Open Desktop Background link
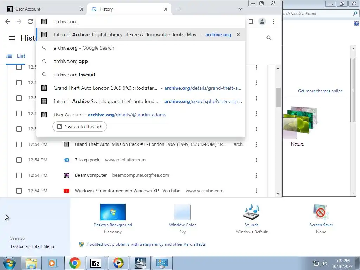Viewport: 360px width, 270px height. pos(113,225)
